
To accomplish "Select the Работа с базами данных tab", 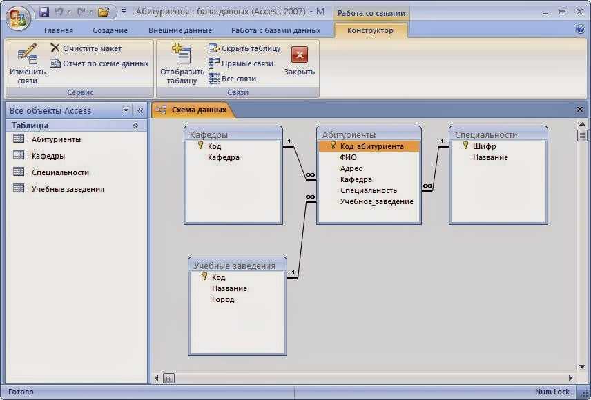I will (275, 30).
